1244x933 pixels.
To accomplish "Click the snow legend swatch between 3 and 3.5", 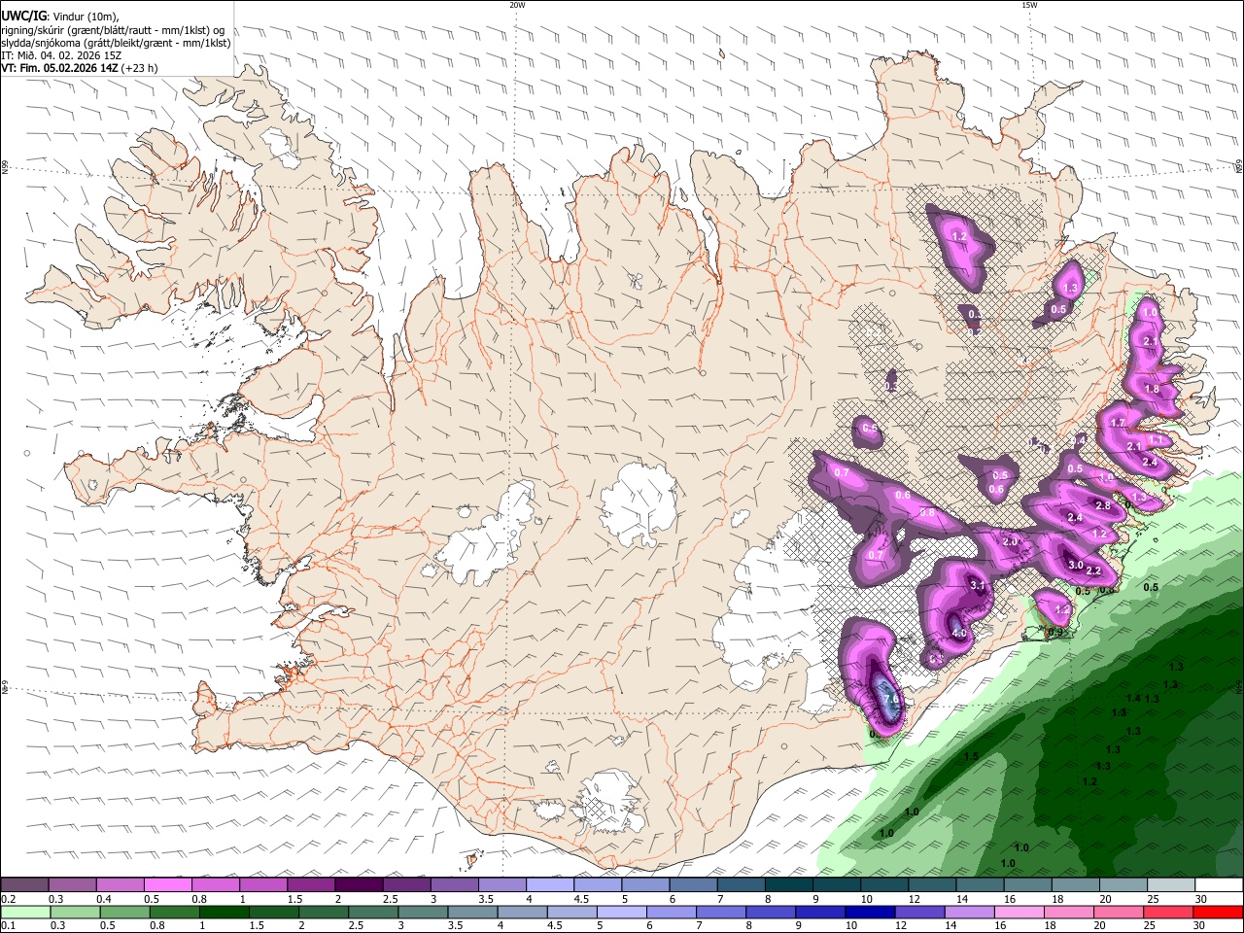I will [x=455, y=885].
